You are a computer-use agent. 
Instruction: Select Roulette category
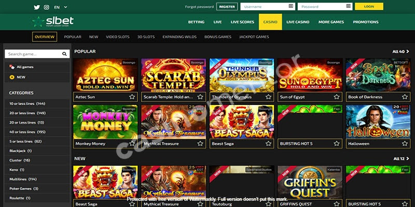(x=37, y=198)
